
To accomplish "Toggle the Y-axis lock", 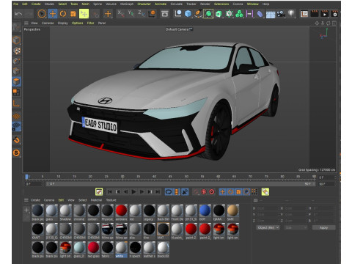I will coord(131,13).
